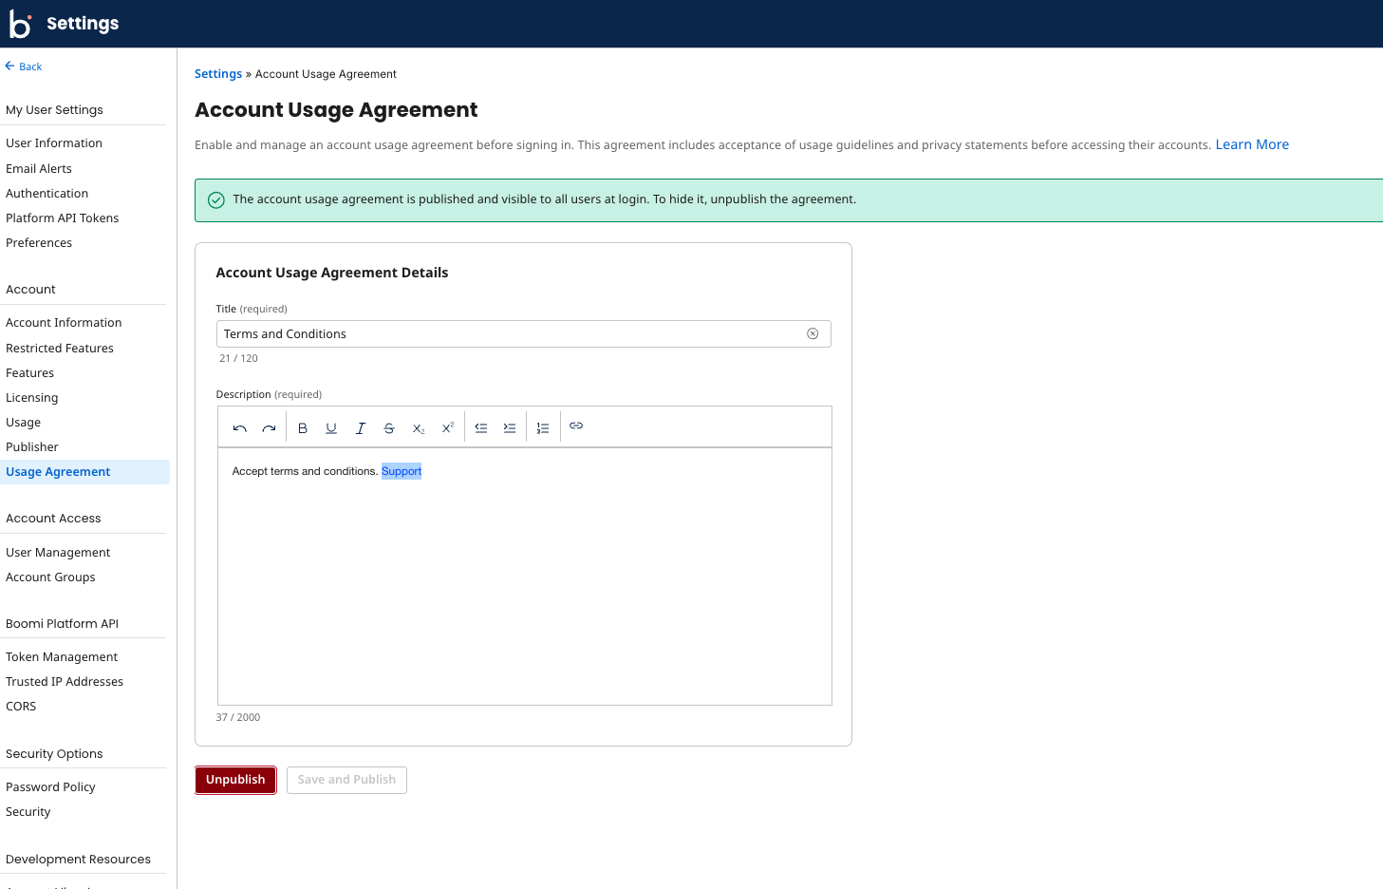Click the Increase Indent icon

click(x=510, y=427)
